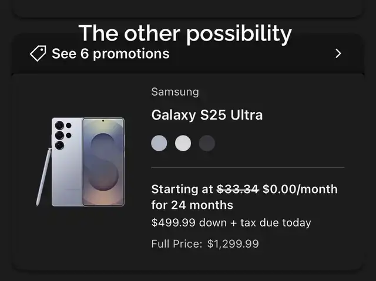Tap the collapsed card above the promotions row

pos(188,8)
